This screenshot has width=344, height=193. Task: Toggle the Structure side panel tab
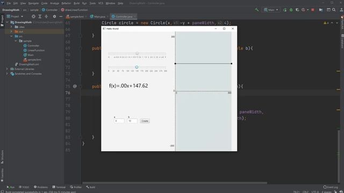pos(2,157)
